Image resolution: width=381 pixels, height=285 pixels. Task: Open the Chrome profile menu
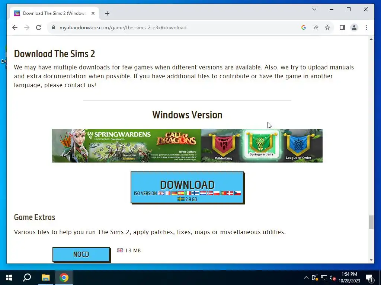[x=354, y=27]
